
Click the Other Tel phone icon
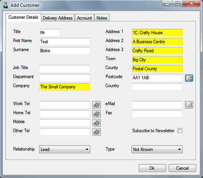point(97,132)
